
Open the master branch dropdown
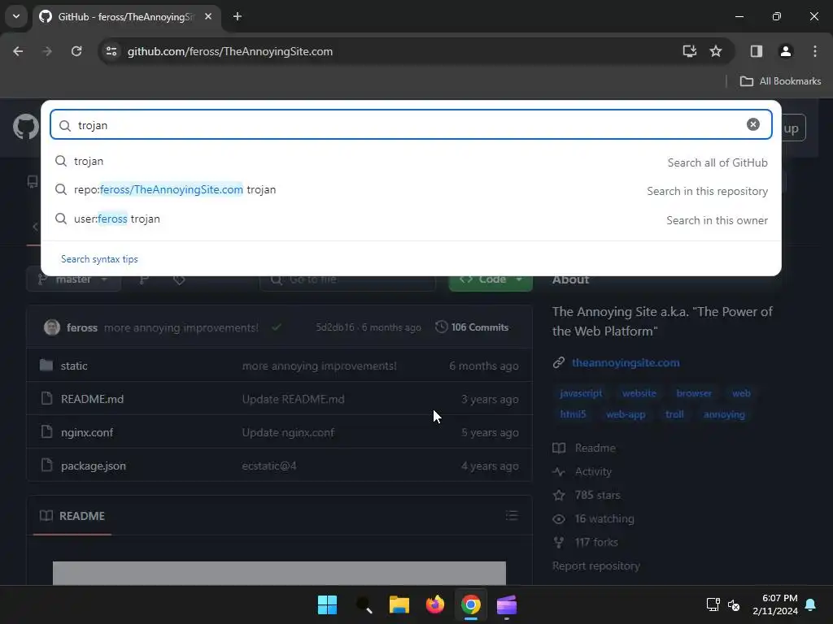(74, 279)
